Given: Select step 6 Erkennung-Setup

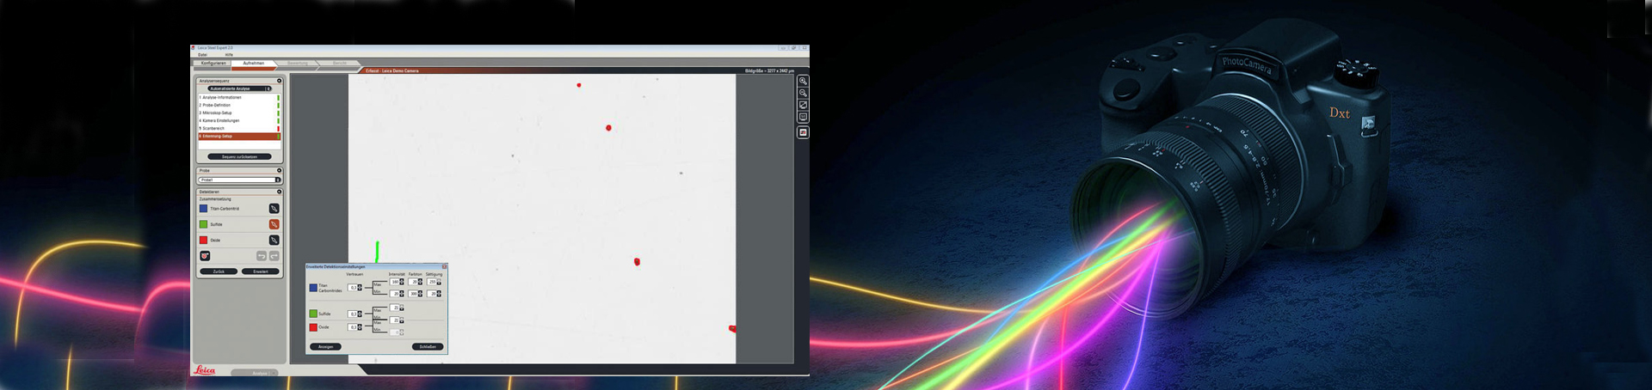Looking at the screenshot, I should point(238,136).
